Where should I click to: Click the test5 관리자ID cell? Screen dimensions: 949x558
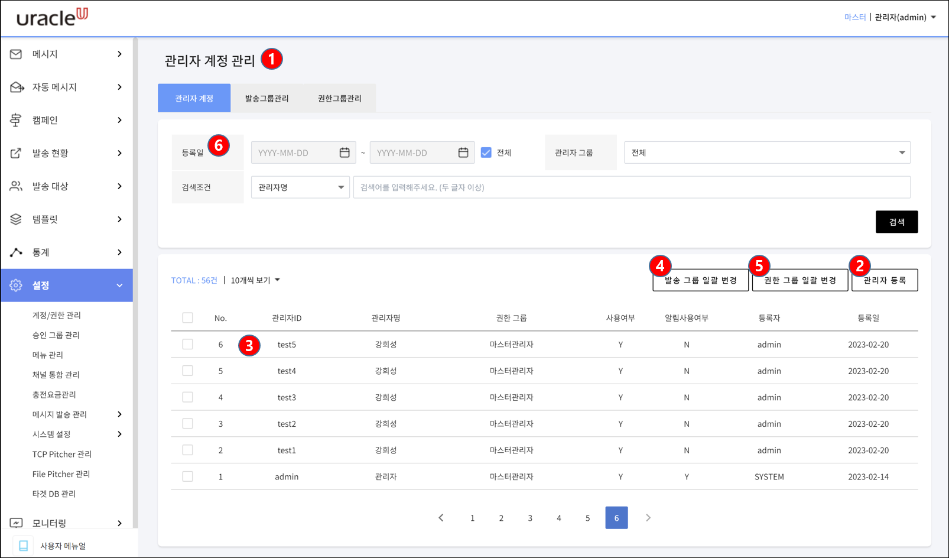click(x=287, y=345)
